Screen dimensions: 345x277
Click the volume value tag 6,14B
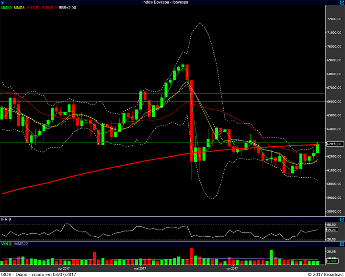point(331,261)
